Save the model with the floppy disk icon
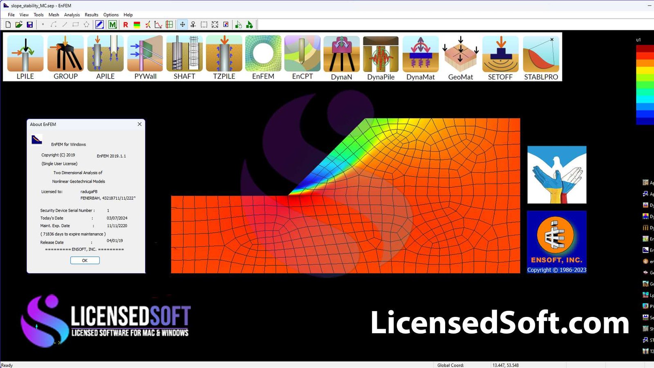654x368 pixels. click(30, 25)
